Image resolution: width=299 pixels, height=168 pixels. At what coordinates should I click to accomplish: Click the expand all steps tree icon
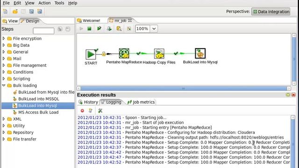[60, 29]
